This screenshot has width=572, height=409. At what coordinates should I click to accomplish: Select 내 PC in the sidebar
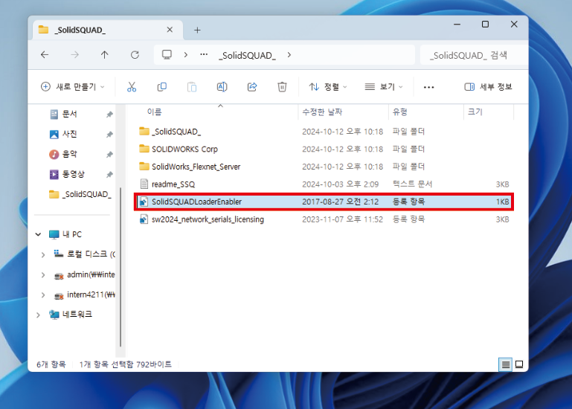pyautogui.click(x=65, y=234)
